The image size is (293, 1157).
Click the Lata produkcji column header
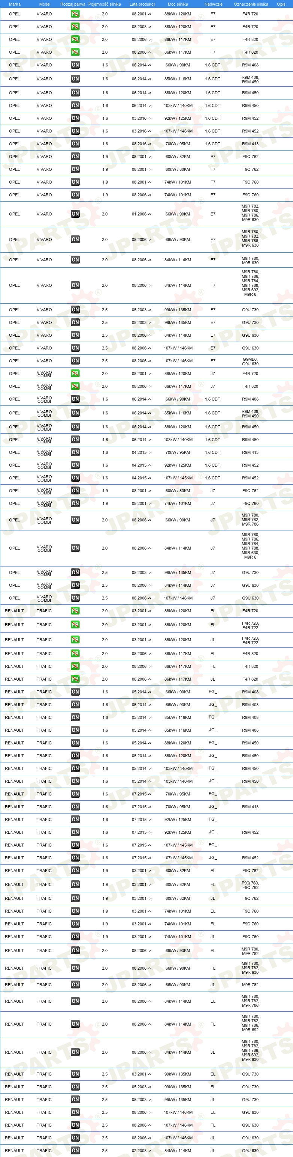pyautogui.click(x=142, y=4)
